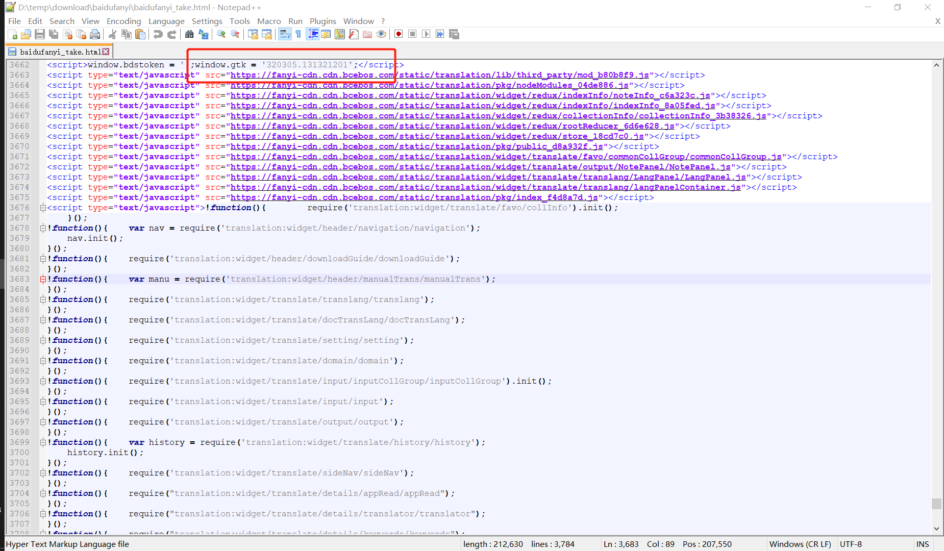
Task: Open the Search menu
Action: pos(62,21)
